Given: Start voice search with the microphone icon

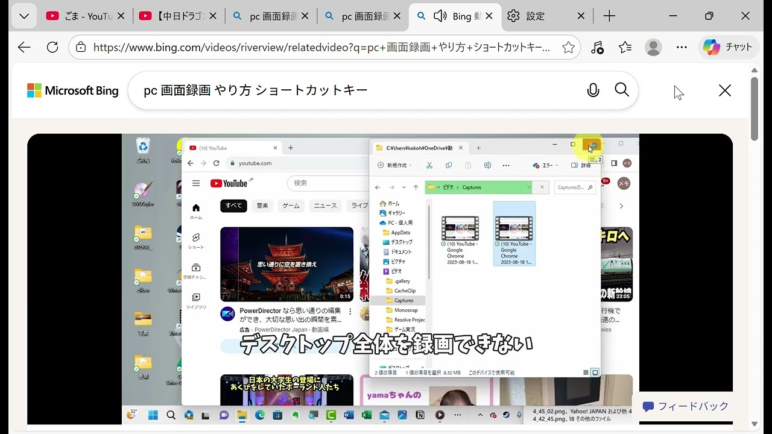Looking at the screenshot, I should point(593,90).
